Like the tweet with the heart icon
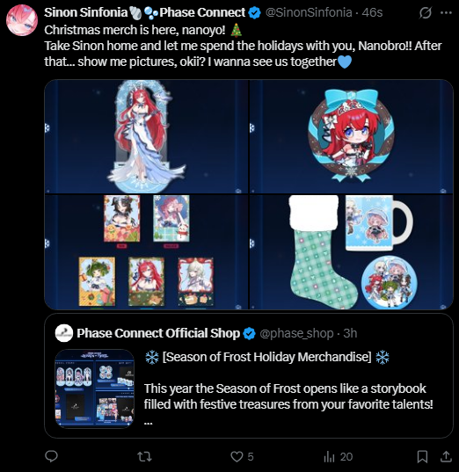 tap(237, 456)
